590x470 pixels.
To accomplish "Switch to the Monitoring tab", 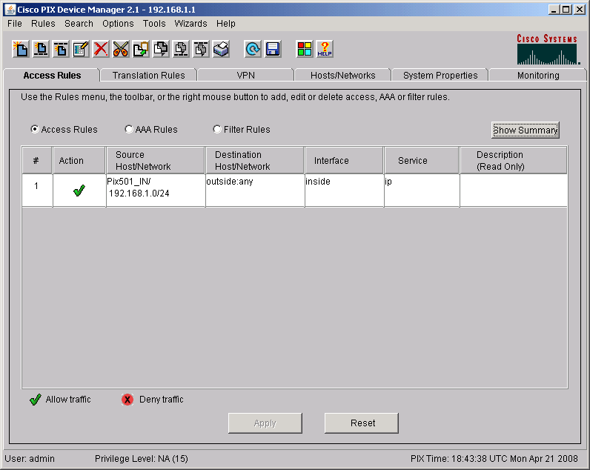I will [x=538, y=76].
